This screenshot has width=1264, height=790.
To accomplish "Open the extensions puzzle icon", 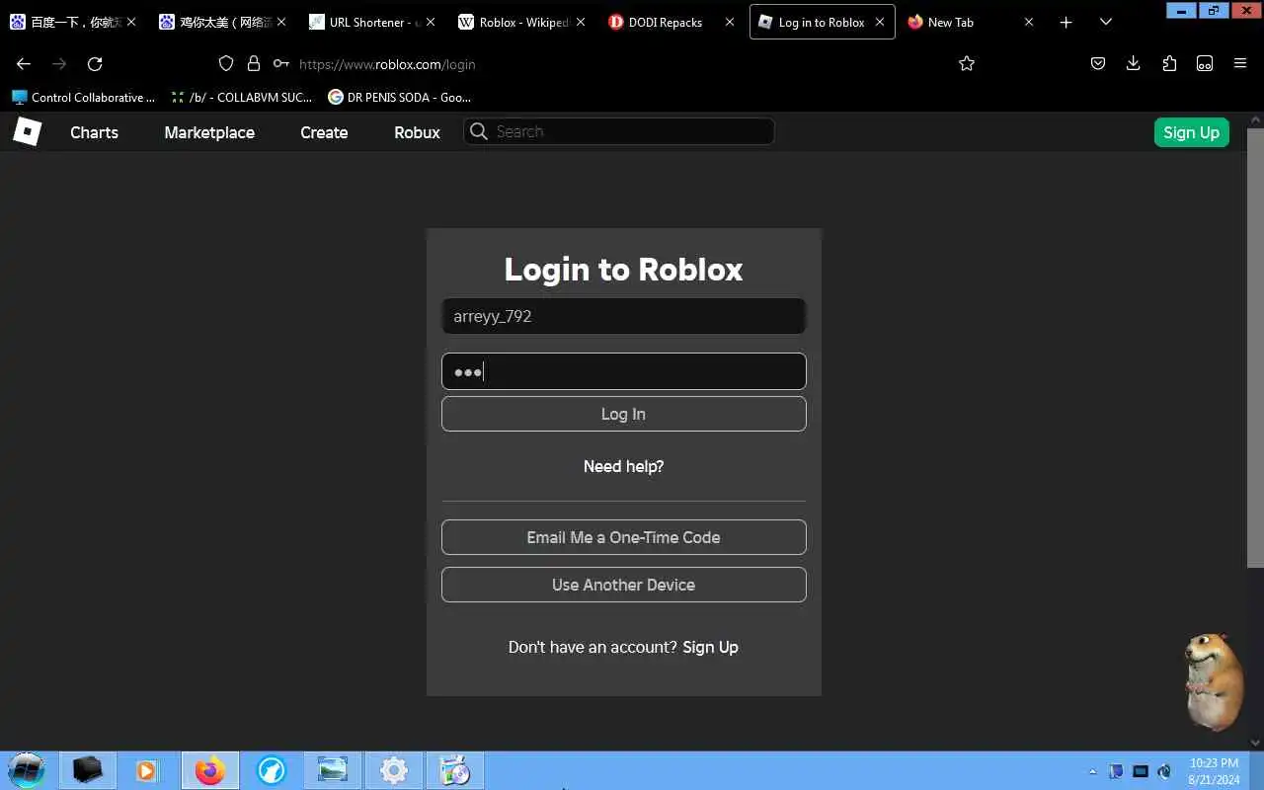I will pyautogui.click(x=1169, y=63).
